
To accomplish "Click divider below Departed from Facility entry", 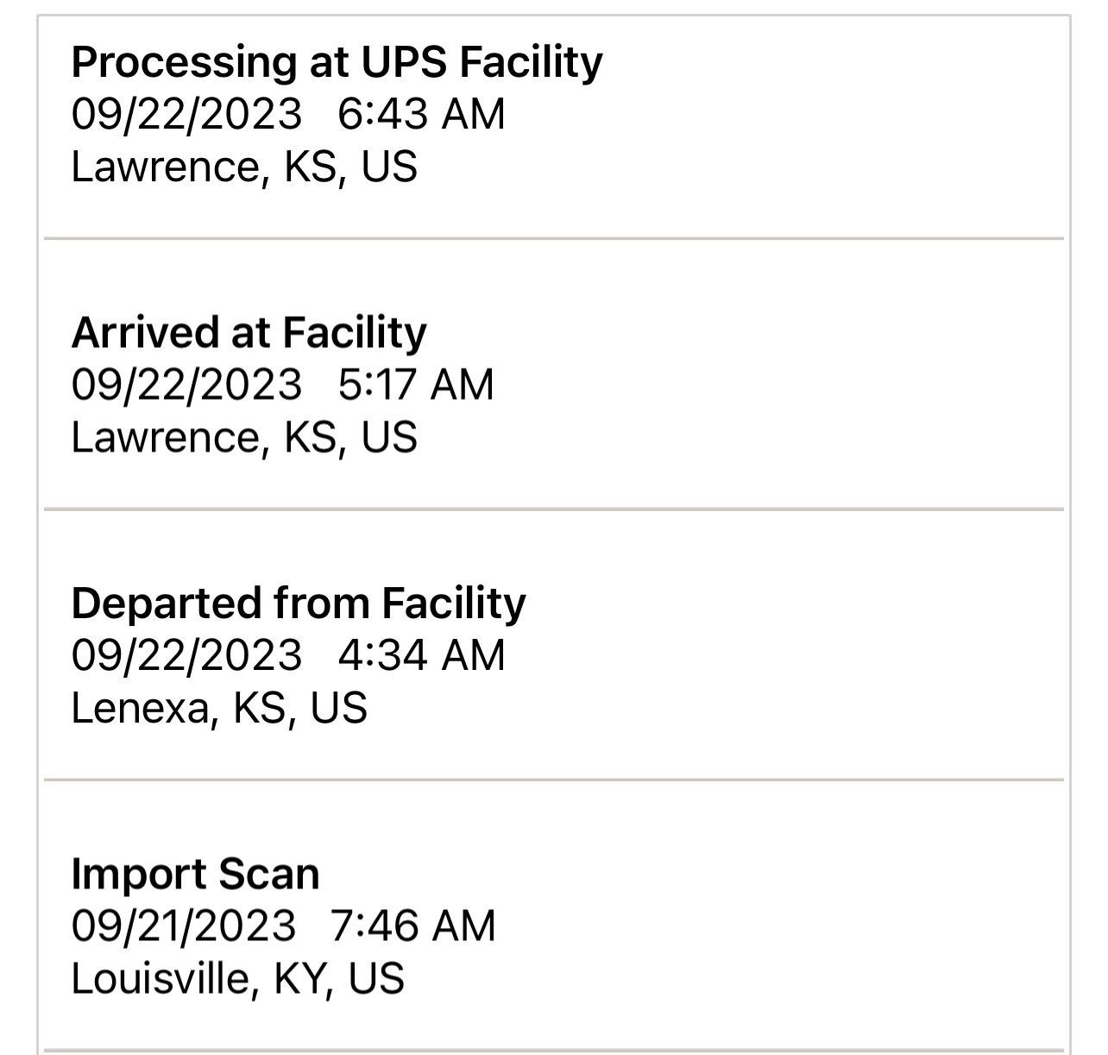I will click(554, 780).
